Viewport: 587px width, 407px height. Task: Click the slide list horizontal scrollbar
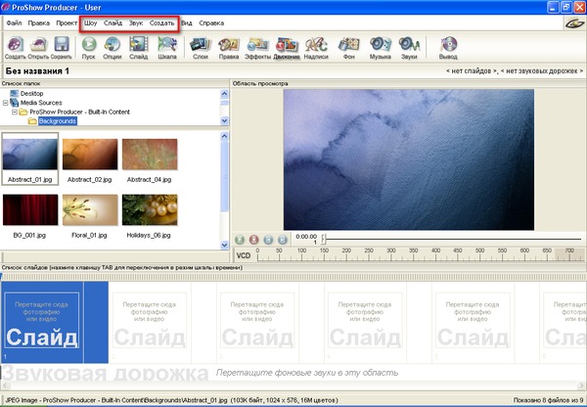[x=293, y=386]
